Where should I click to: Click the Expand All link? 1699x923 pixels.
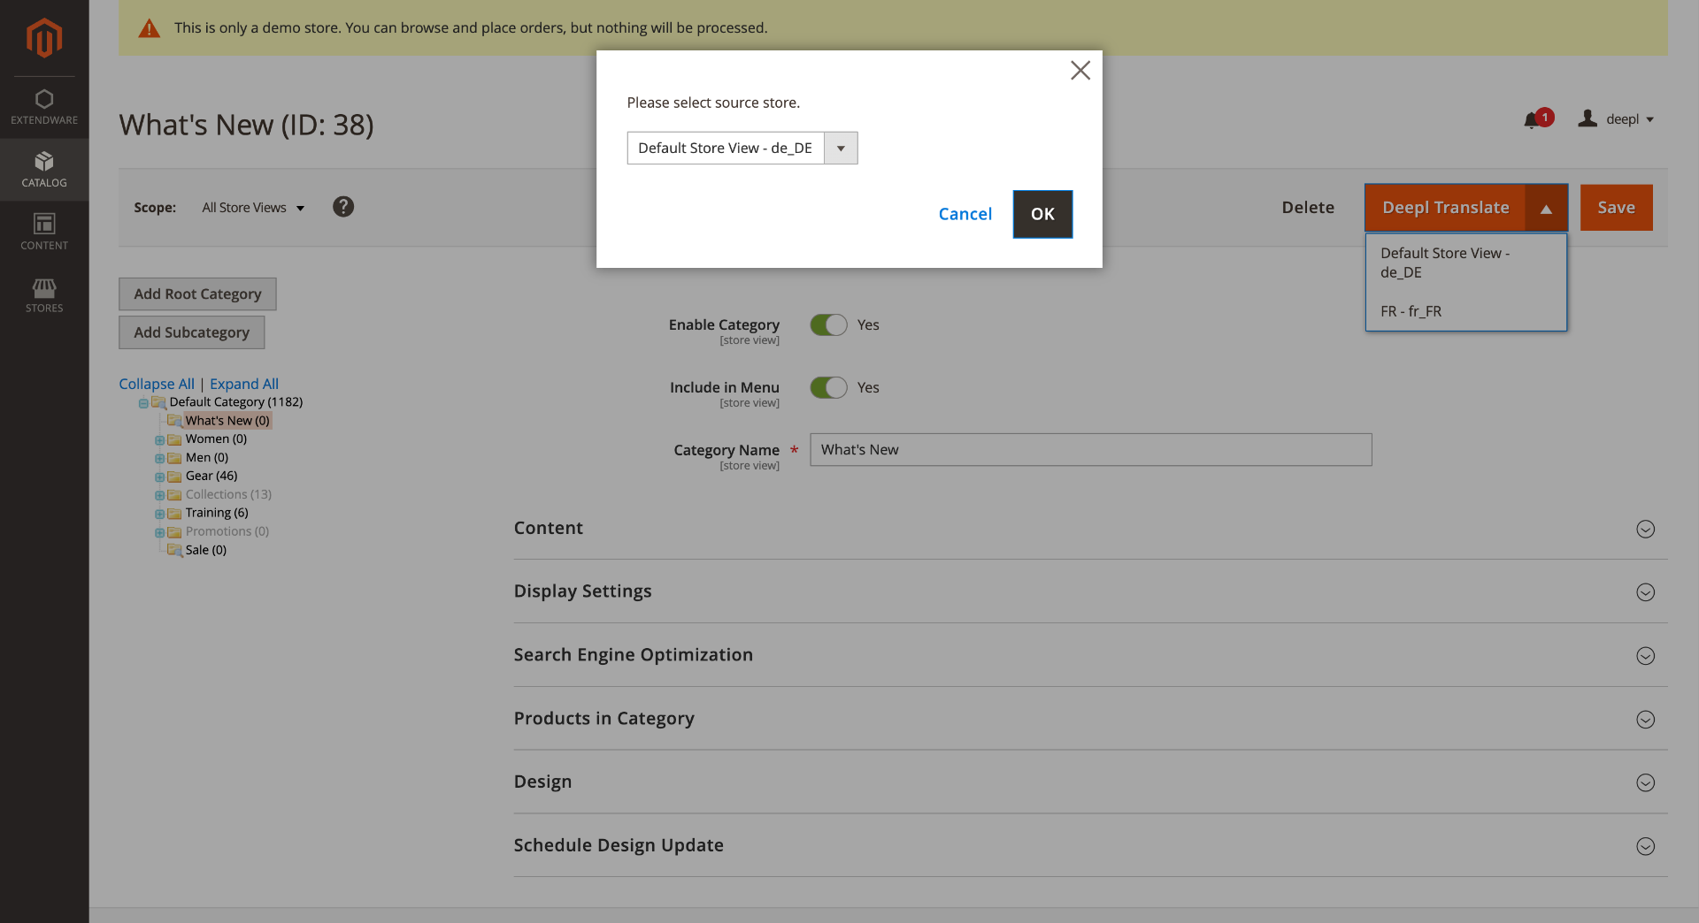(244, 384)
